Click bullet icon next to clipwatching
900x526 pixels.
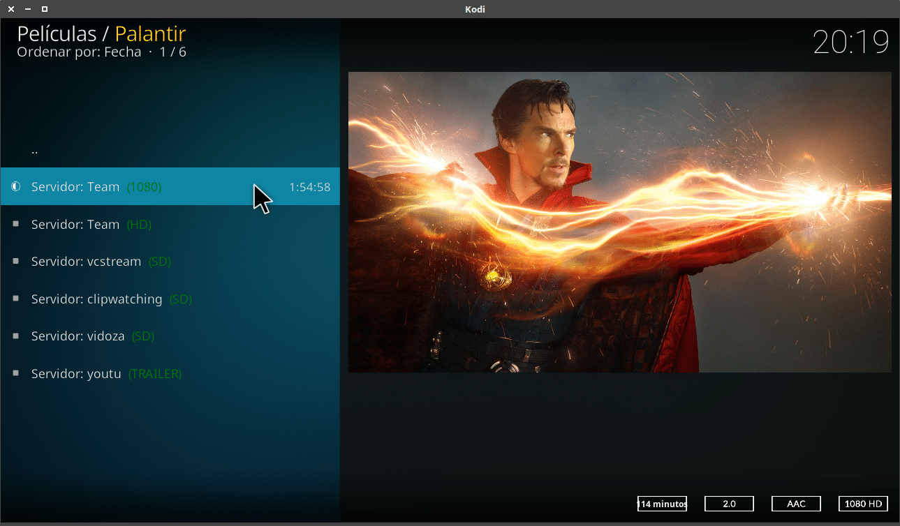tap(16, 299)
